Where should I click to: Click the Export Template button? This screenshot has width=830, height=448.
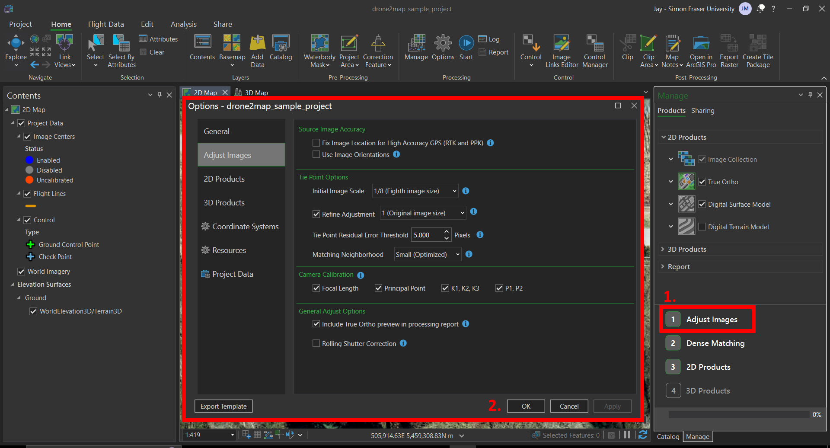click(223, 406)
